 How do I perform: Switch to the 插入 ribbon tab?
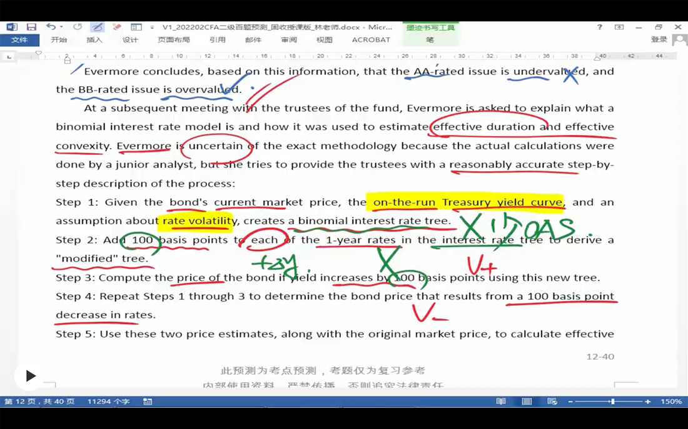(x=94, y=40)
